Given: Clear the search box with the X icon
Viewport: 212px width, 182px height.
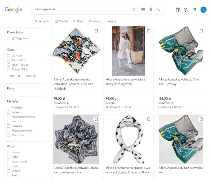Looking at the screenshot, I should (x=134, y=10).
